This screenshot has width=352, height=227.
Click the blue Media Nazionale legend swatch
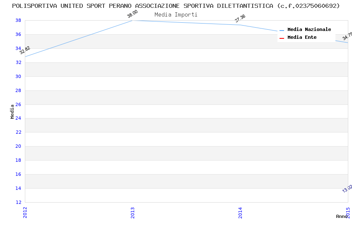(282, 30)
